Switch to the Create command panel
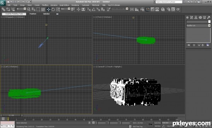Viewport: 212px width, 128px height. click(187, 17)
